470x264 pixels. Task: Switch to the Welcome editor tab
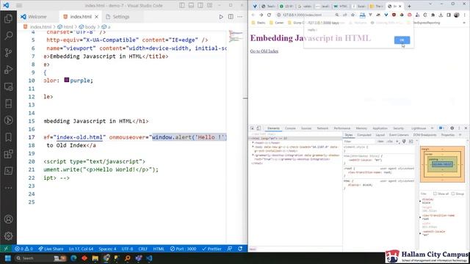pyautogui.click(x=38, y=17)
